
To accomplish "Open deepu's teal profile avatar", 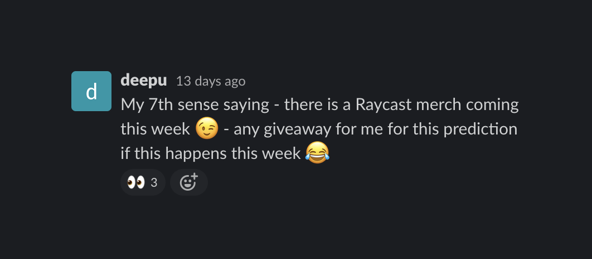I will click(x=91, y=91).
